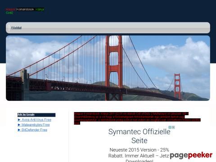
Task: Click the Neueste 2015 Version ad description
Action: point(139,155)
